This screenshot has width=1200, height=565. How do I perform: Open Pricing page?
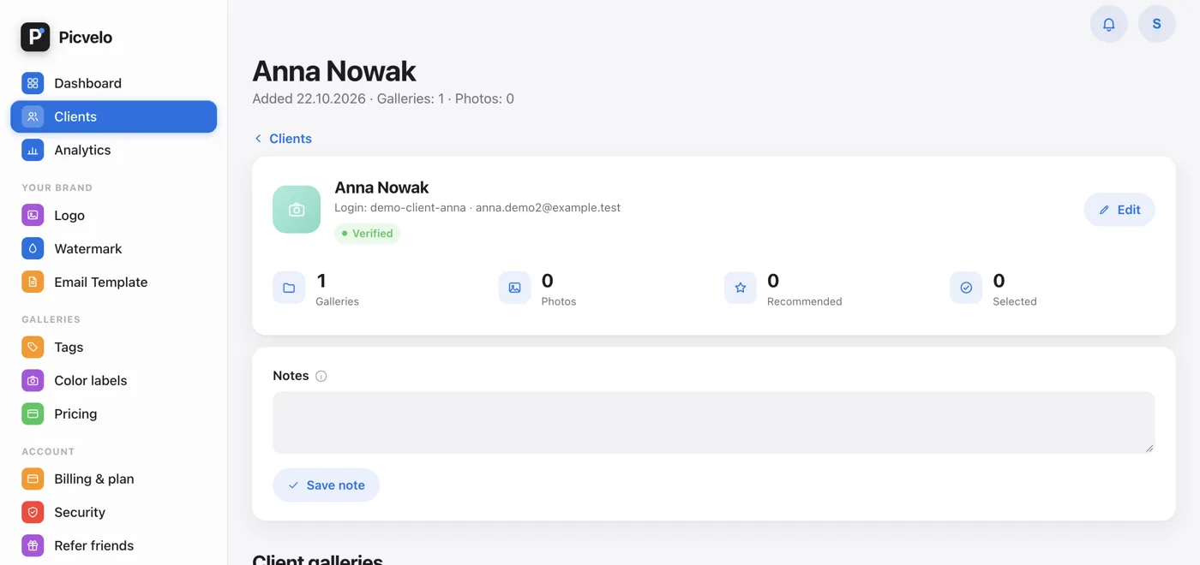coord(113,413)
